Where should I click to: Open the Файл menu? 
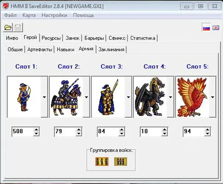[x=10, y=15]
